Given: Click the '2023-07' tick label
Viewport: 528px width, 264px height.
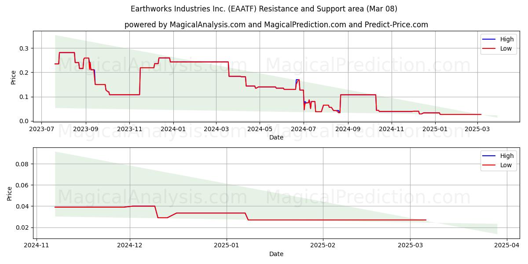Looking at the screenshot, I should (x=41, y=129).
